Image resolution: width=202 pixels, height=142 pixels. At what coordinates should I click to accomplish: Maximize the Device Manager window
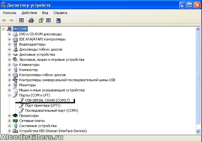point(190,5)
